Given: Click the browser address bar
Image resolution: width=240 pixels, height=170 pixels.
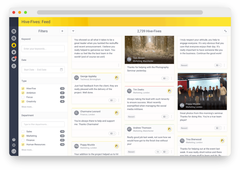Looking at the screenshot, I should click(x=120, y=12).
